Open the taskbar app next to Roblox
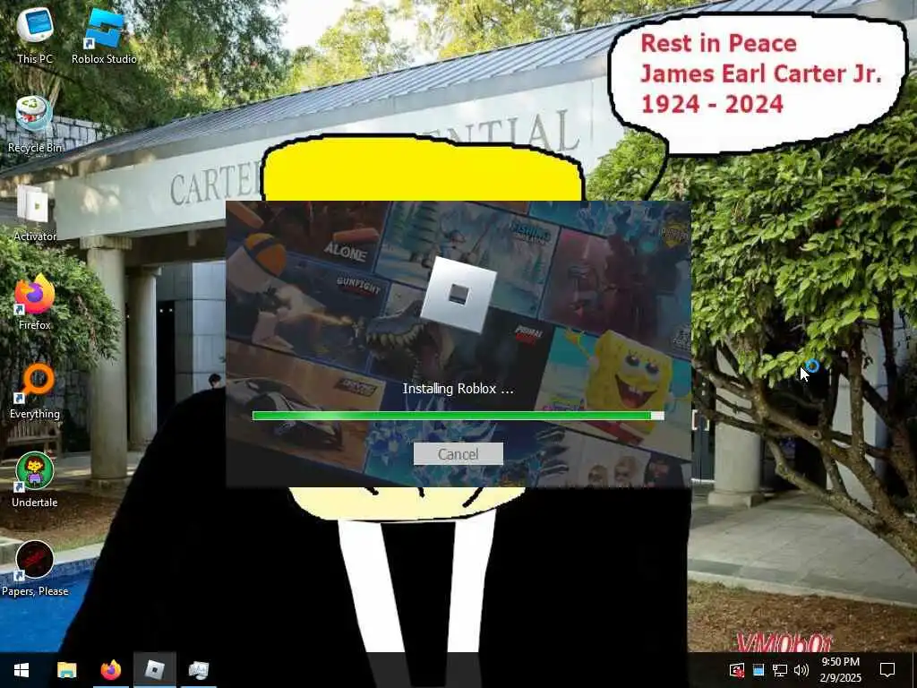Viewport: 917px width, 688px height. 198,670
